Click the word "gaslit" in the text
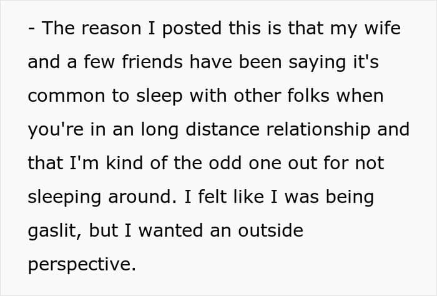This screenshot has height=296, width=437. [x=52, y=232]
